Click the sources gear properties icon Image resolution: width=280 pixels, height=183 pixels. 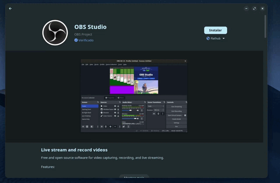click(110, 126)
